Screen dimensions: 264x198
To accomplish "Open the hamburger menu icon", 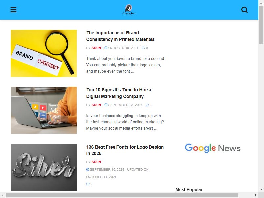I will (x=14, y=10).
